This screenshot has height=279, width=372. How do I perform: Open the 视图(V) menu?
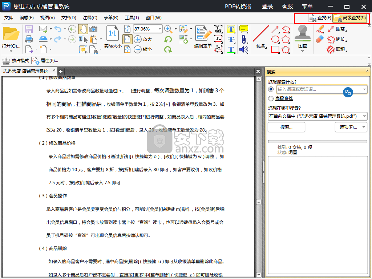click(48, 18)
